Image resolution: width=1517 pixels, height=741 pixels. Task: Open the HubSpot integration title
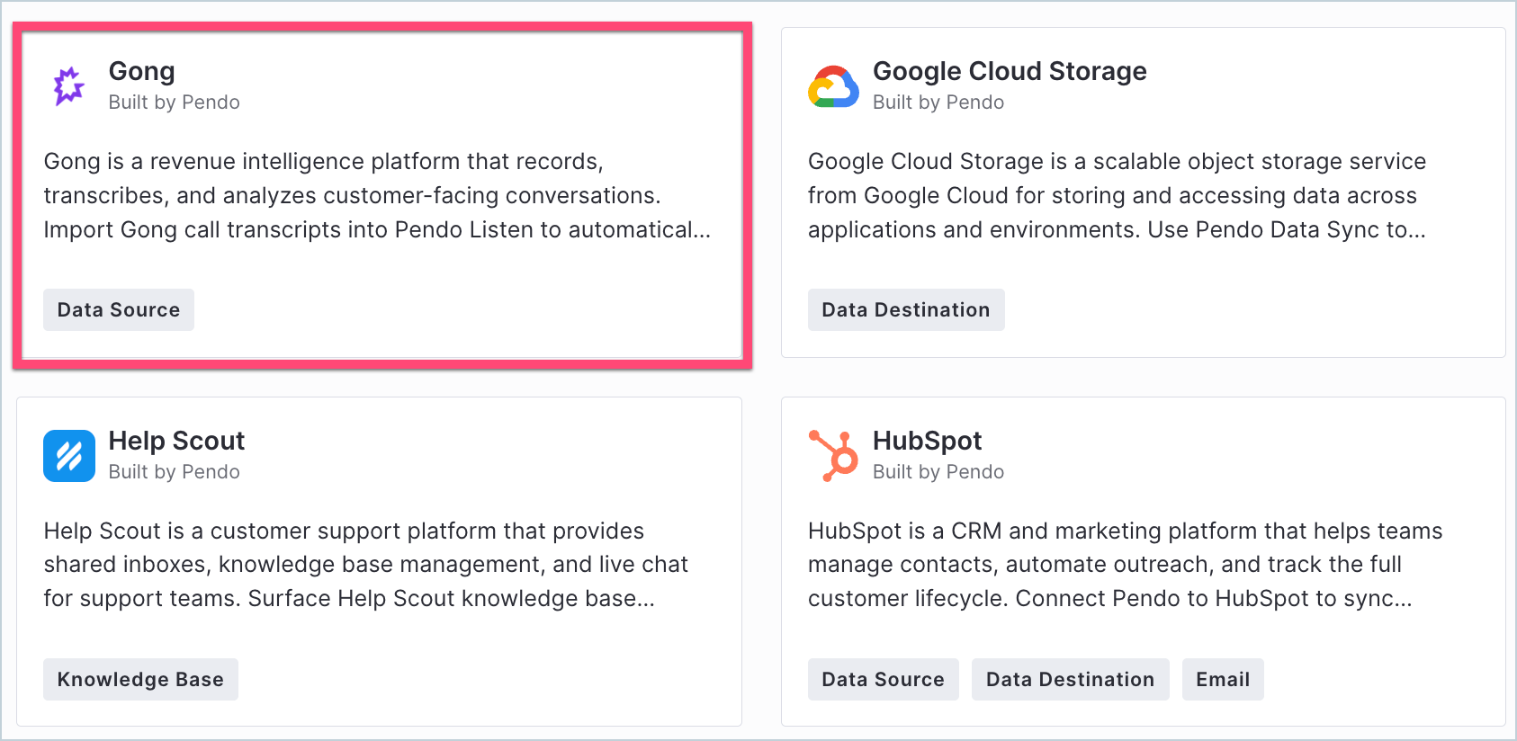[927, 441]
